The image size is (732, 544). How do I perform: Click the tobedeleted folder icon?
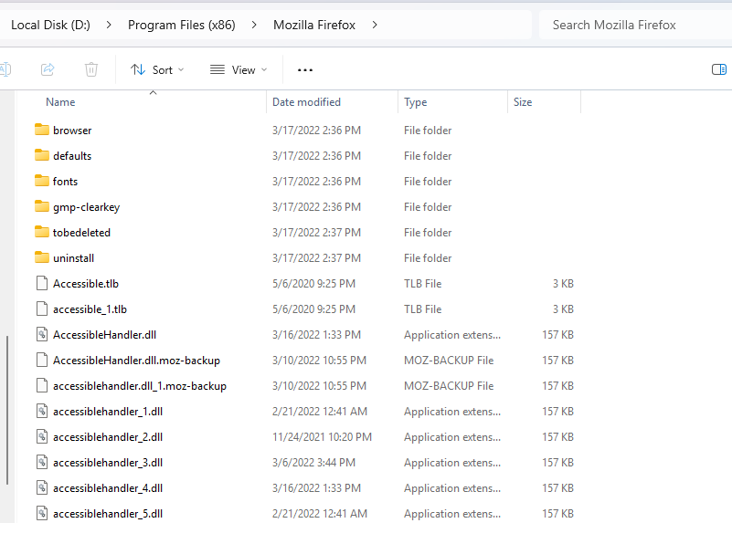[42, 232]
